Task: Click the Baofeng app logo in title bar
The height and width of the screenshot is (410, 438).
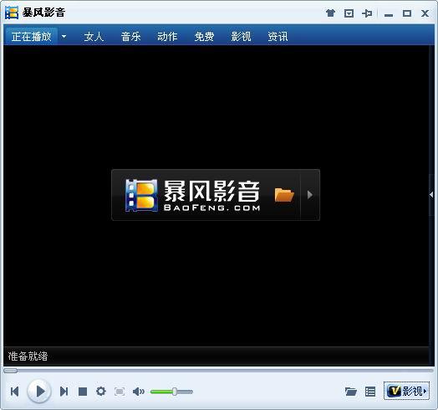Action: (12, 13)
